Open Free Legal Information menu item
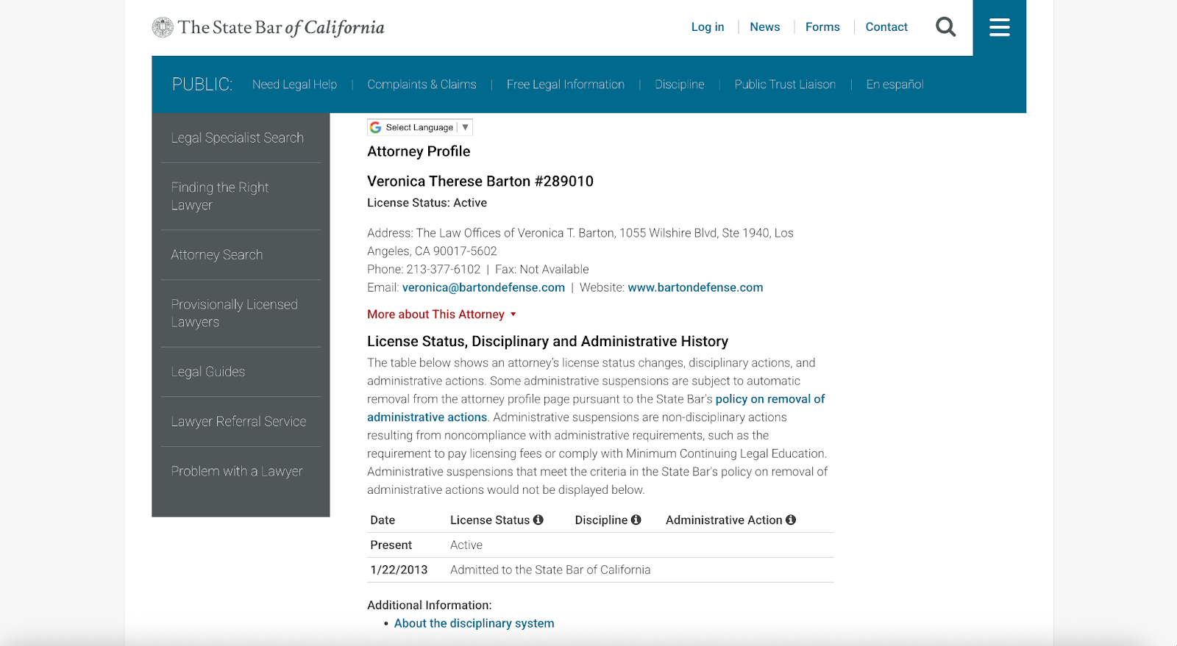This screenshot has height=646, width=1177. pyautogui.click(x=566, y=85)
